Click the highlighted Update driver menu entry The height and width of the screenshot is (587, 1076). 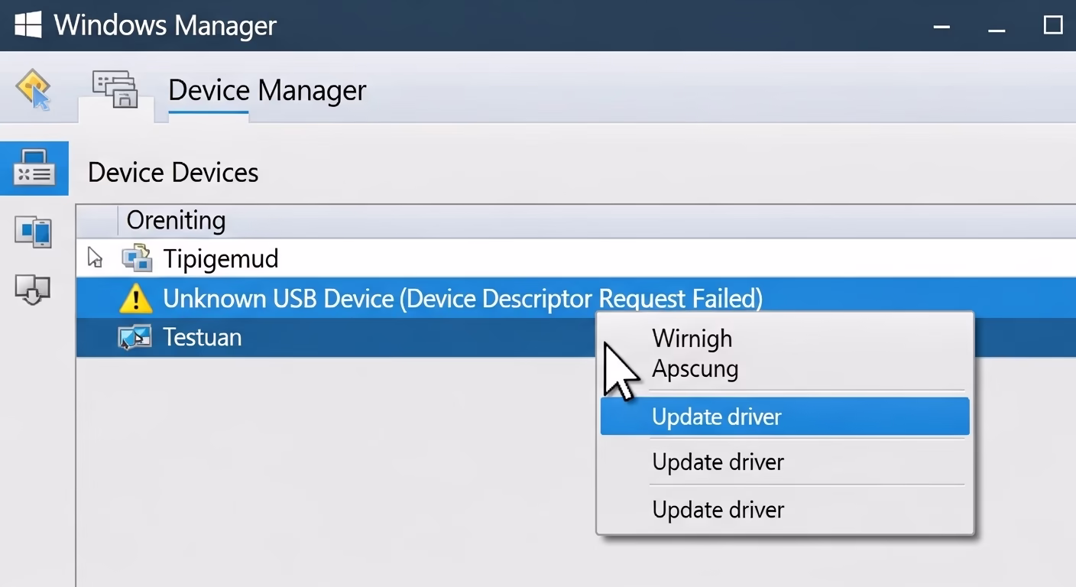point(785,417)
